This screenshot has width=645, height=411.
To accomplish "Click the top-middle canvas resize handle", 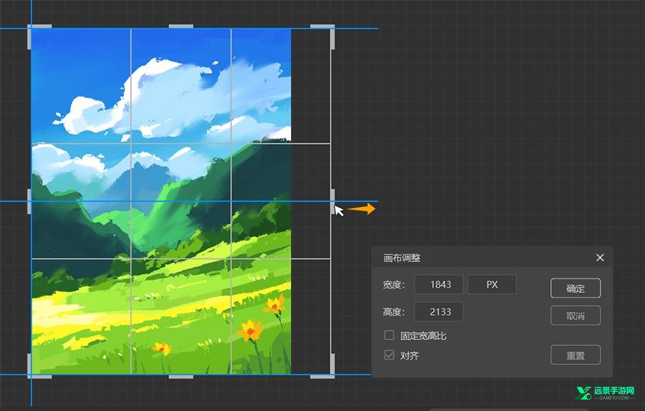I will (181, 26).
